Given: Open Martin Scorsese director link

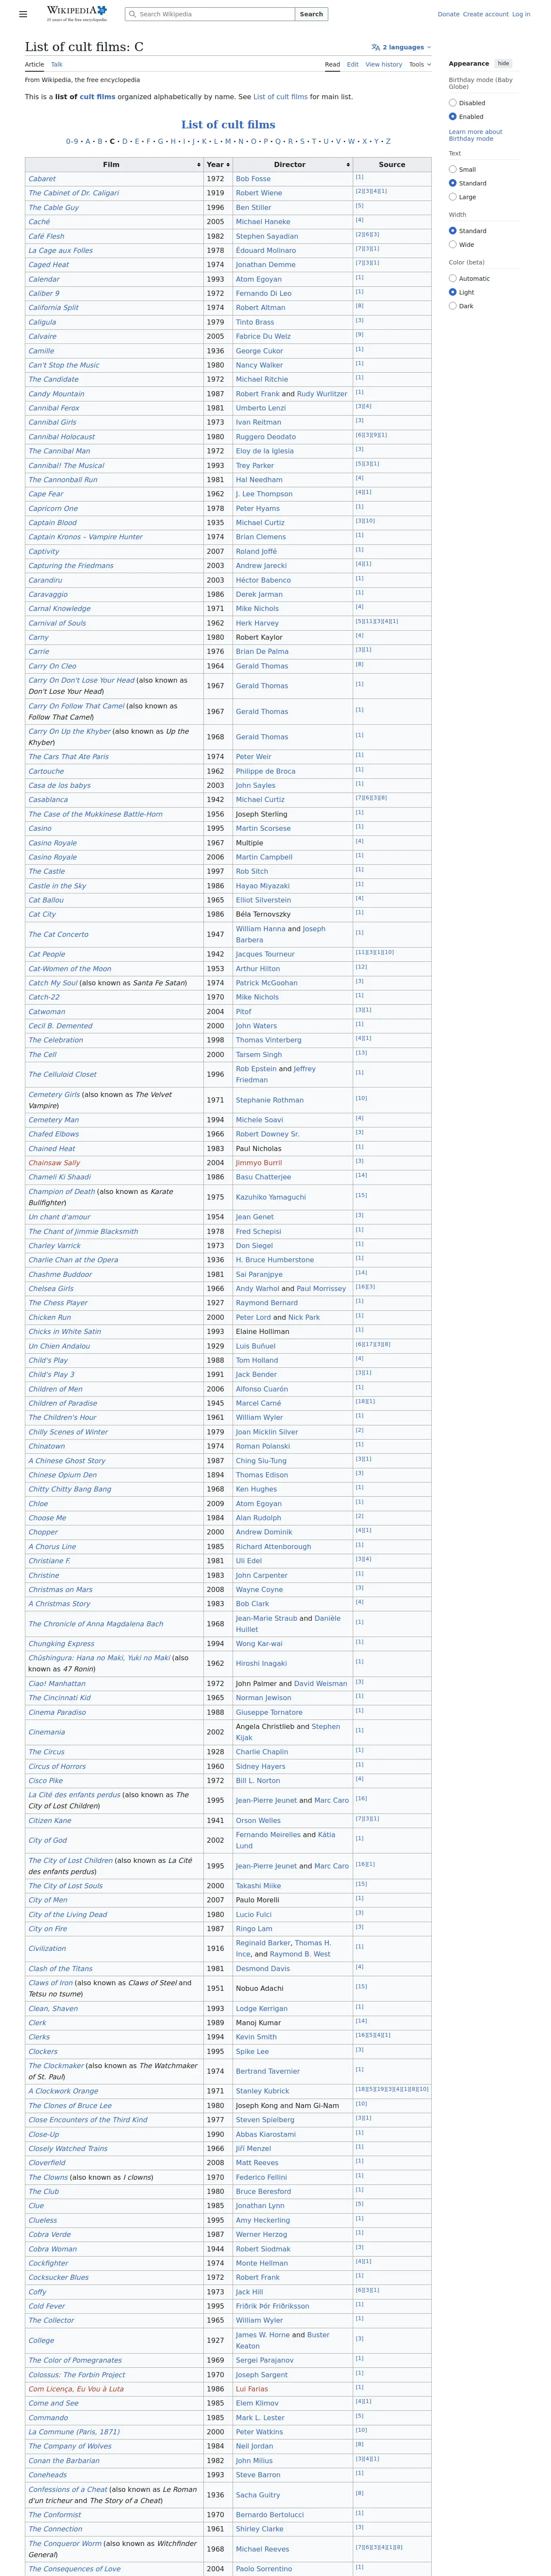Looking at the screenshot, I should pyautogui.click(x=263, y=828).
